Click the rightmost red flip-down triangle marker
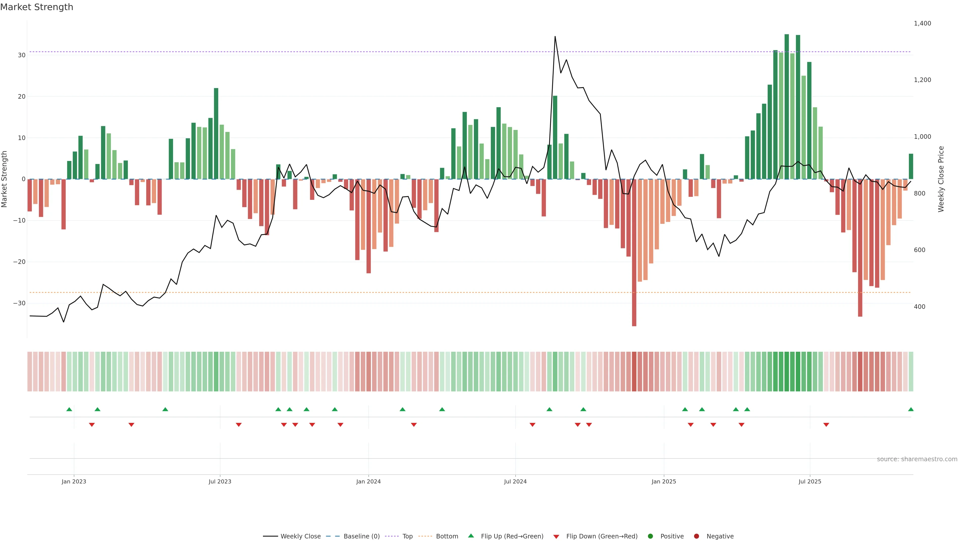Screen dimensions: 970x545 coord(826,425)
